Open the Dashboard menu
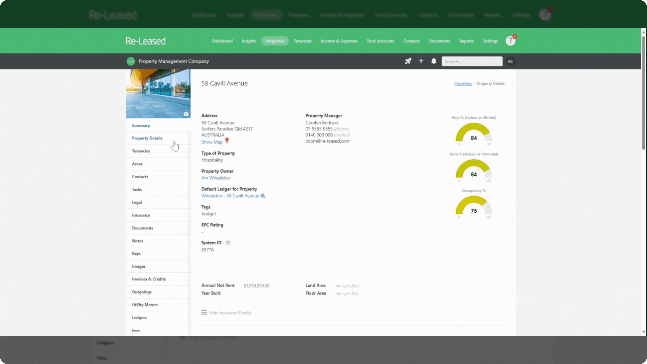This screenshot has height=364, width=647. [222, 41]
